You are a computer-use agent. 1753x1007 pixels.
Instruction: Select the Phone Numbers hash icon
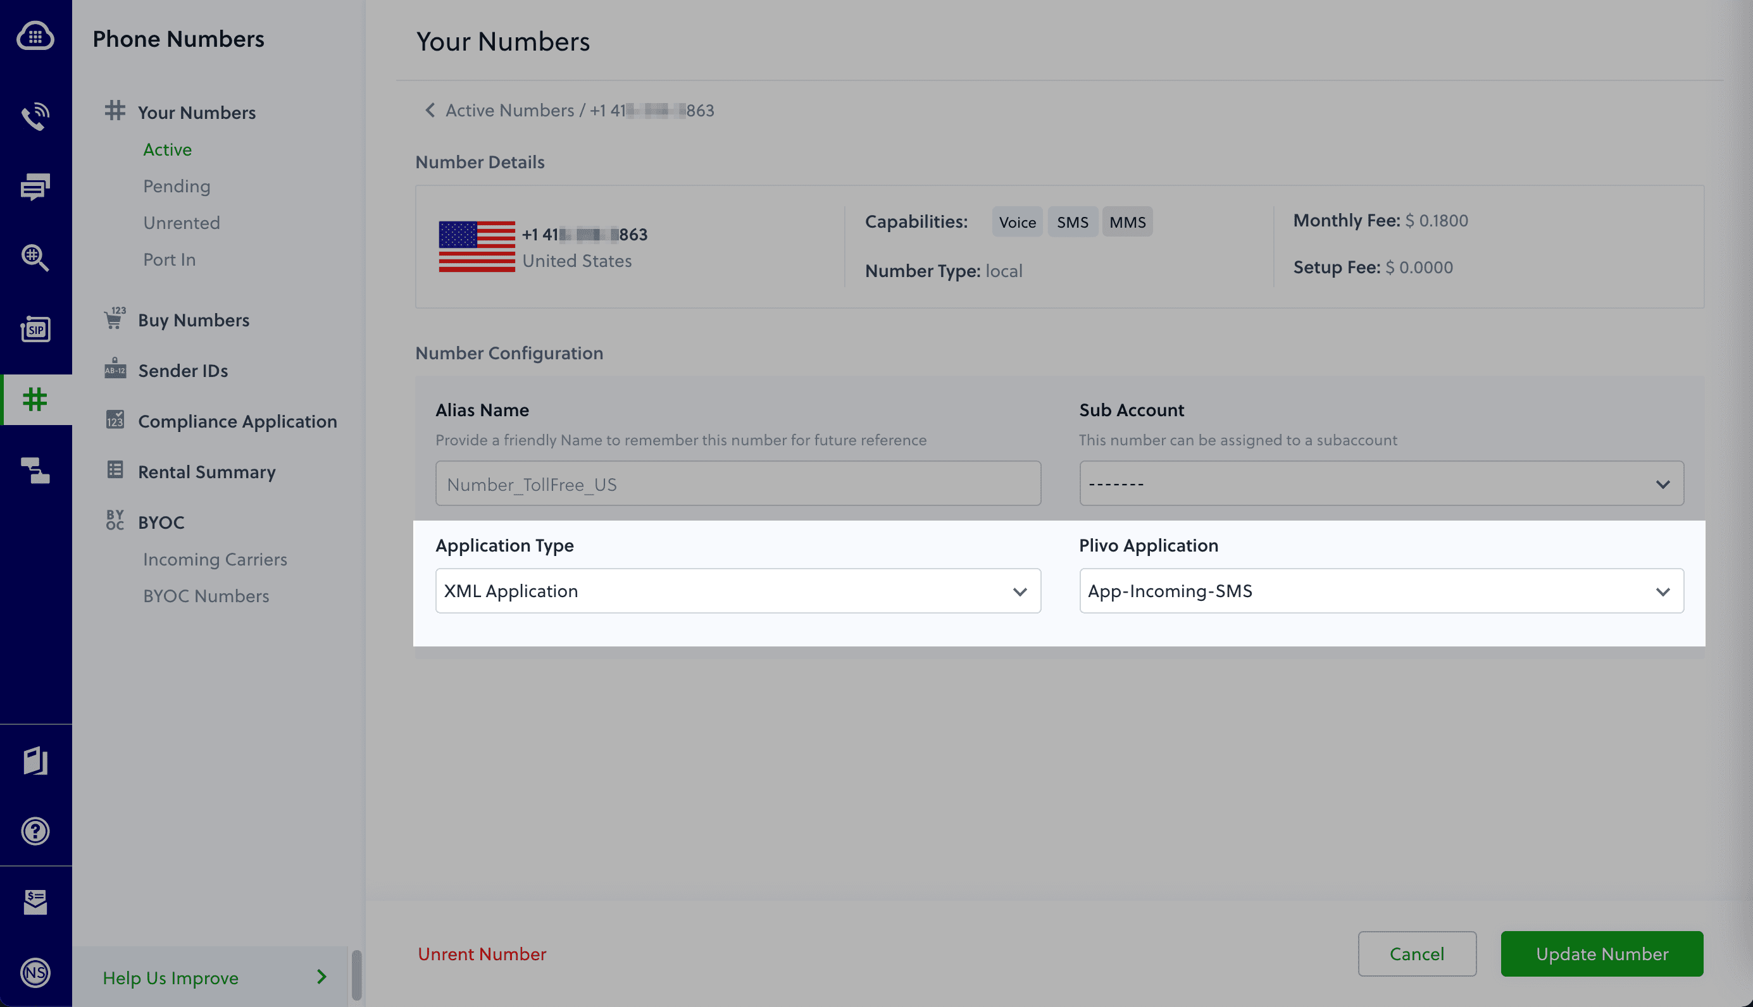36,399
